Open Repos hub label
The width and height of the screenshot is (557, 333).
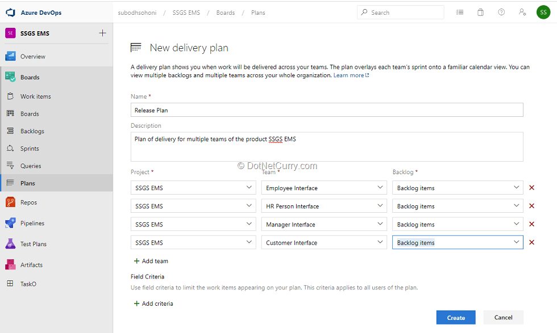28,203
